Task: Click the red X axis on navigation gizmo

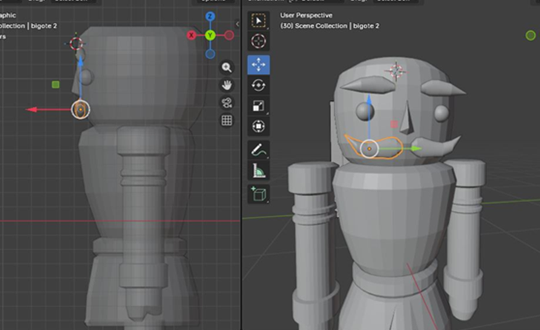Action: [192, 35]
